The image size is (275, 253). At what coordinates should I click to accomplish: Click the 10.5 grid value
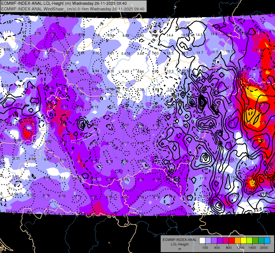170,53
